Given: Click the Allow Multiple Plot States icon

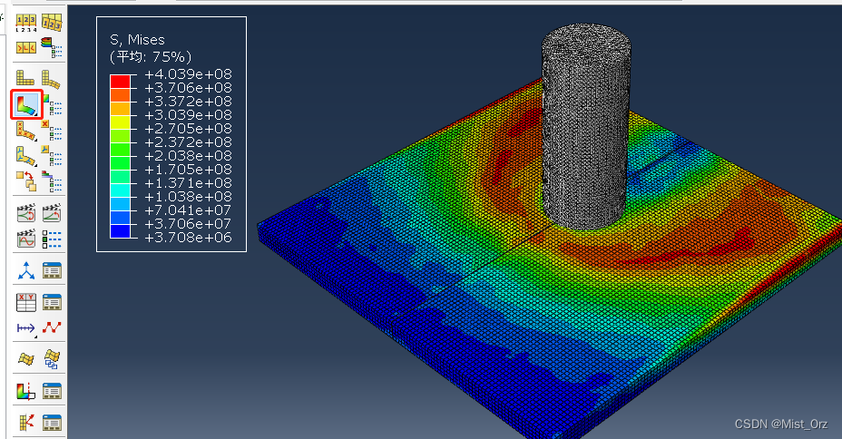Looking at the screenshot, I should tap(25, 181).
